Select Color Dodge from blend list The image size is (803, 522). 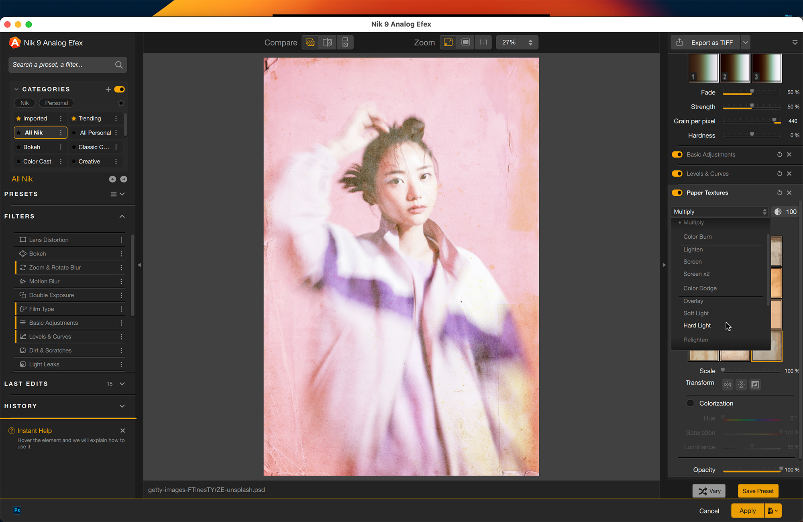coord(700,289)
